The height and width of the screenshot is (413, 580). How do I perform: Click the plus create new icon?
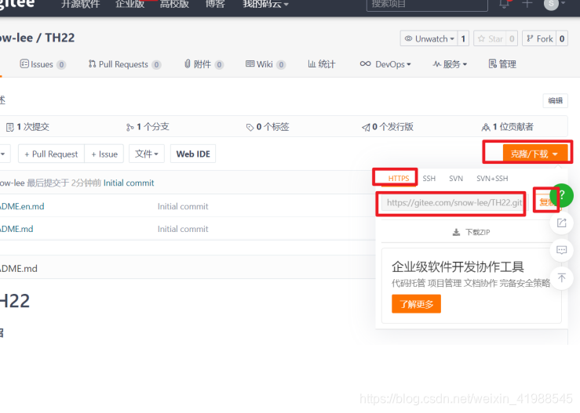[x=527, y=4]
